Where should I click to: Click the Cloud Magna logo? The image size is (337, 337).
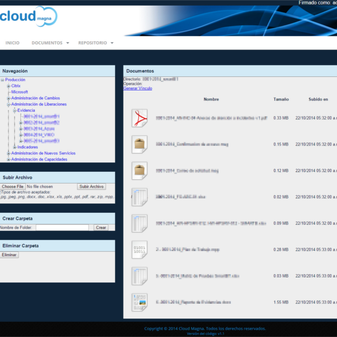pyautogui.click(x=28, y=17)
